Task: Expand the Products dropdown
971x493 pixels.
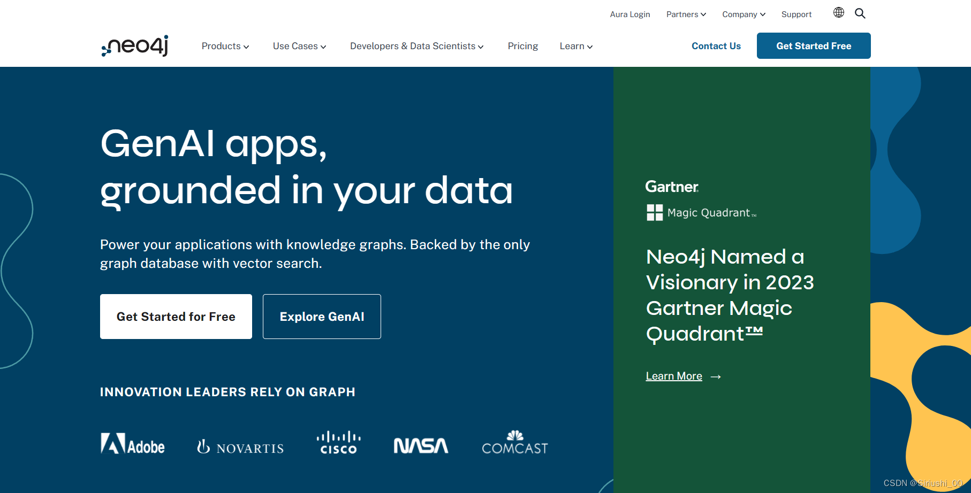Action: [225, 46]
